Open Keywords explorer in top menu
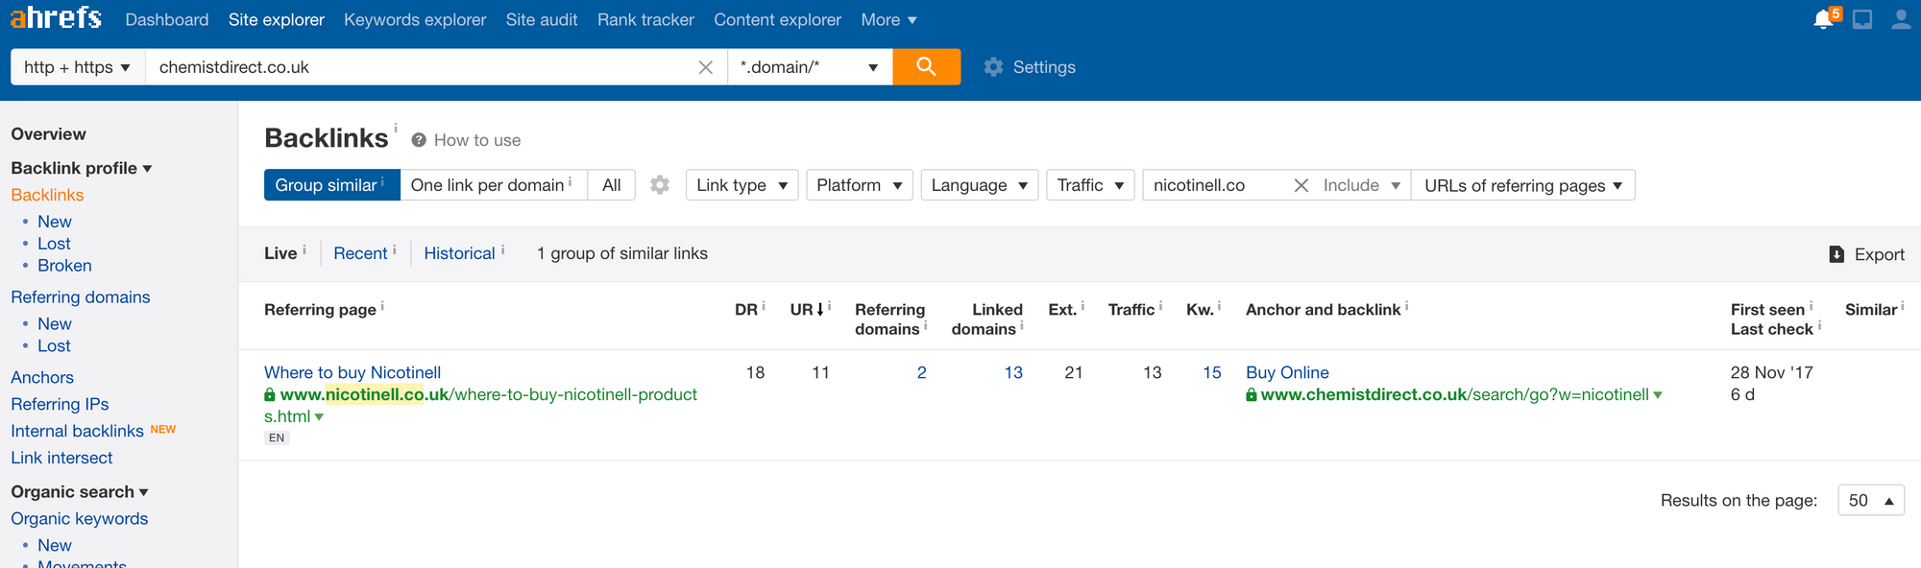1921x568 pixels. click(x=415, y=19)
